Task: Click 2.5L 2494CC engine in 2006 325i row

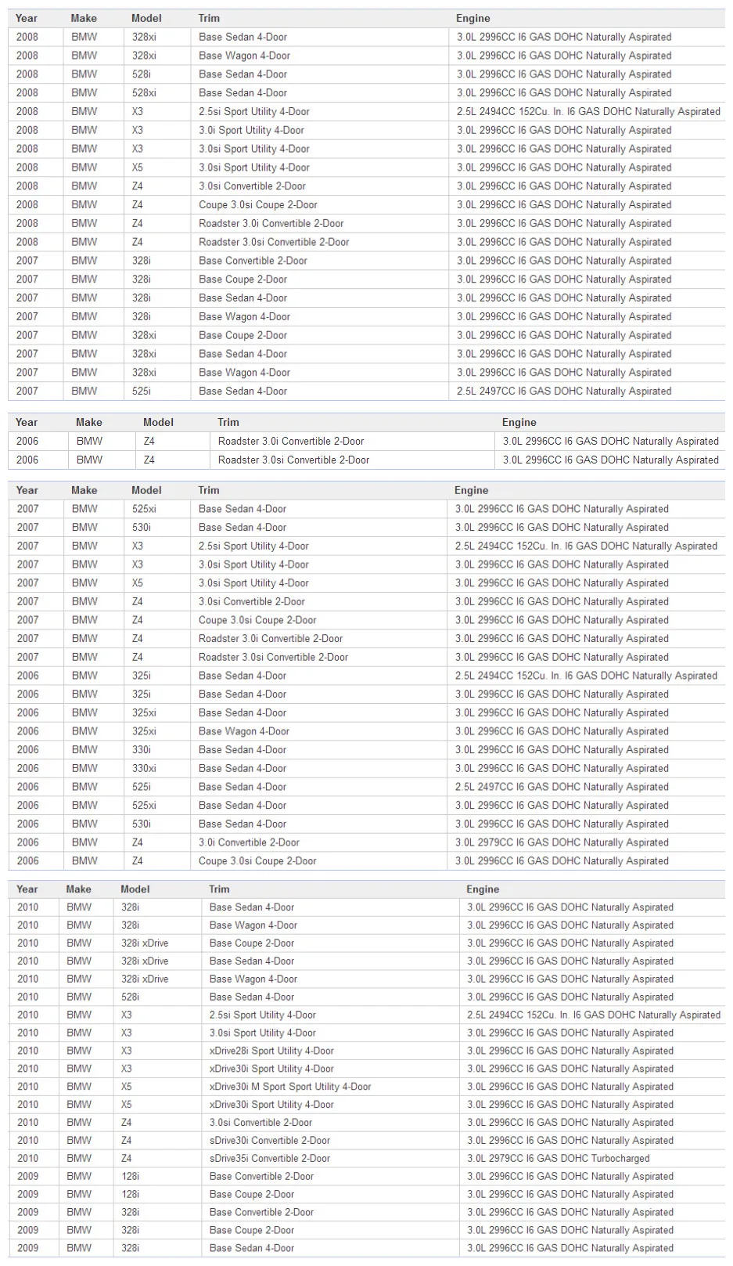Action: (x=586, y=676)
